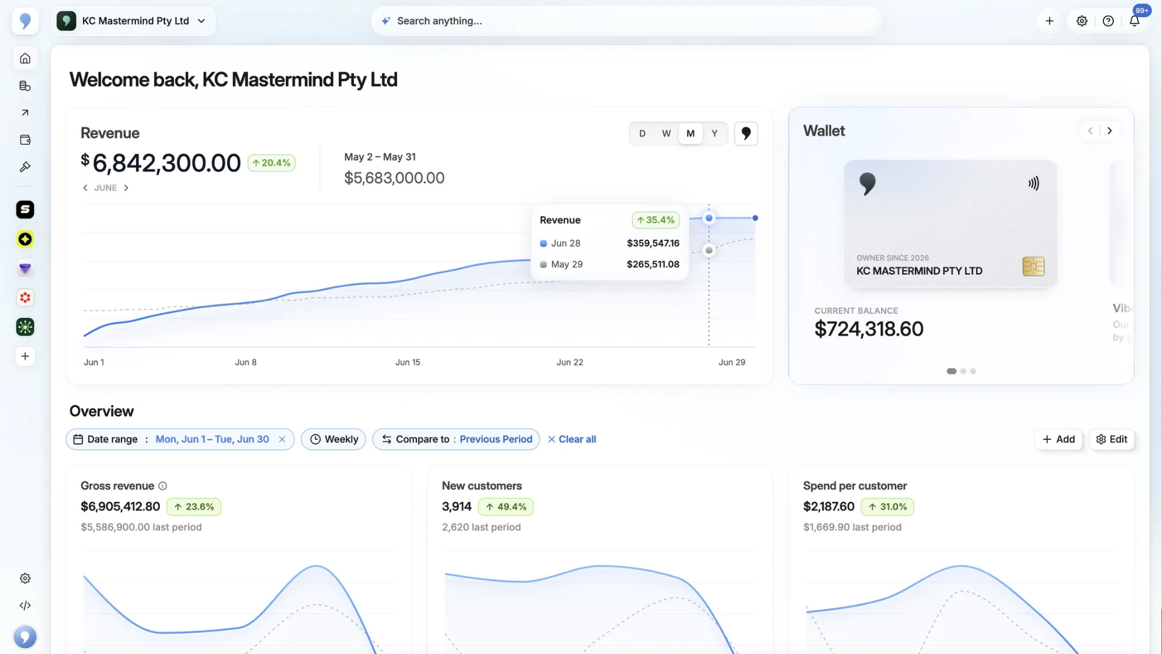Show next wallet card with right chevron
1162x654 pixels.
pyautogui.click(x=1109, y=131)
